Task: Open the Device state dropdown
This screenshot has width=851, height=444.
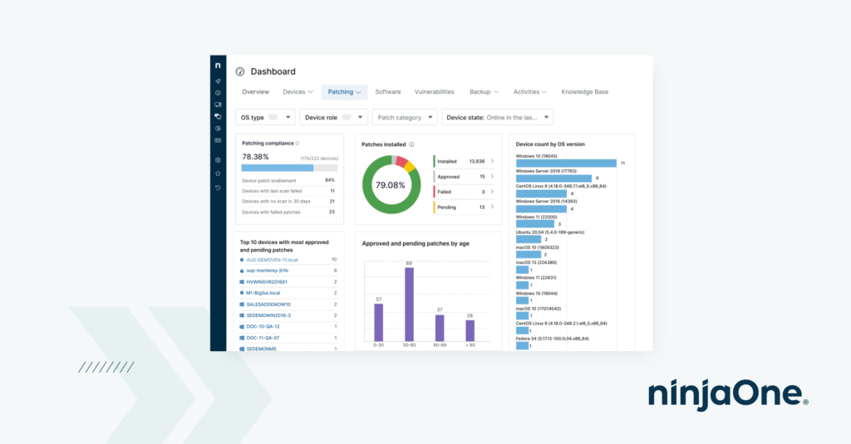Action: 497,117
